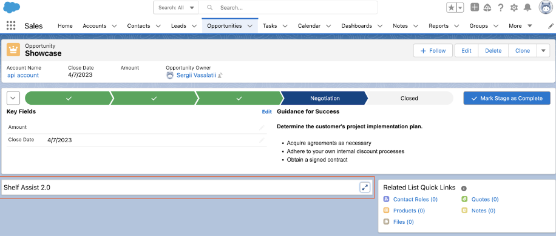Click Edit link in Key Fields
This screenshot has width=556, height=236.
click(x=266, y=111)
